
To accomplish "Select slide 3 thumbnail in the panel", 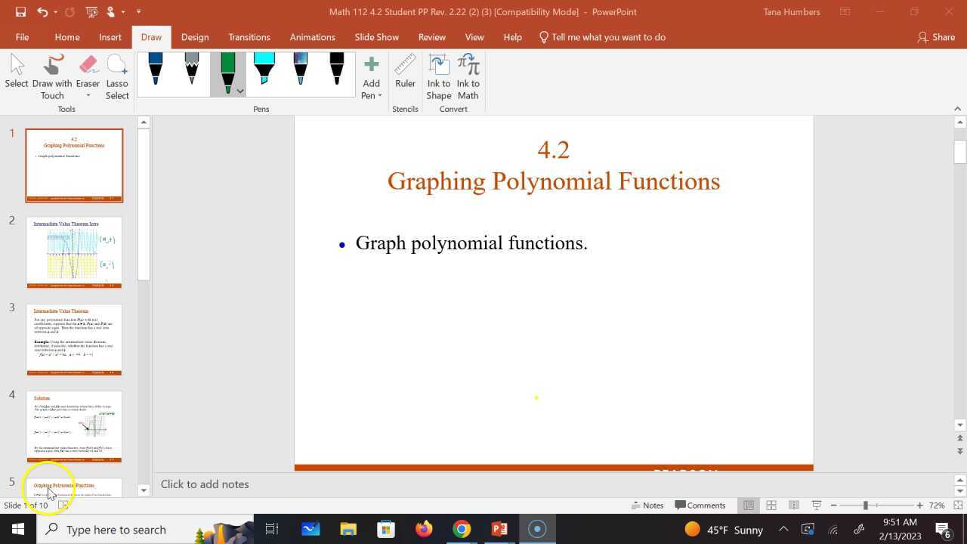I will [x=74, y=338].
